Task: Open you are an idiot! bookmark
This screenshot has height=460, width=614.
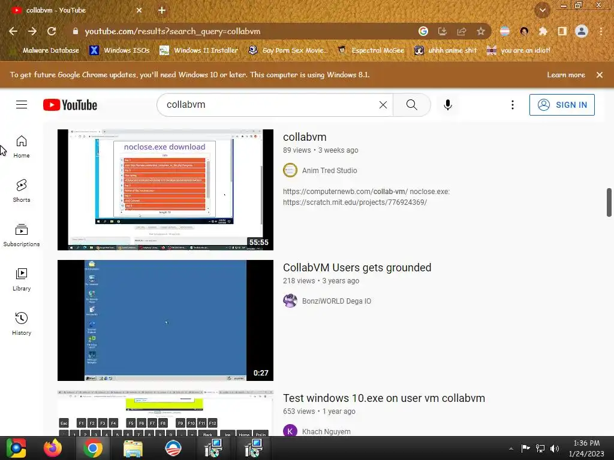Action: pos(518,50)
